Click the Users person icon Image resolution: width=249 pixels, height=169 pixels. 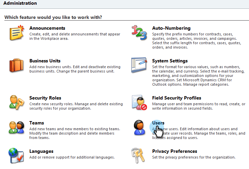(x=139, y=128)
